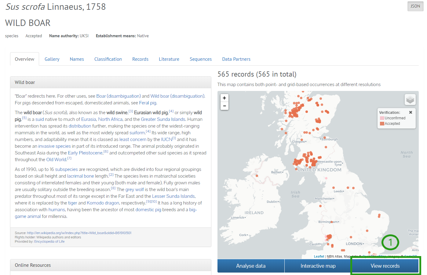The width and height of the screenshot is (427, 275).
Task: Open the map layers control
Action: (x=410, y=100)
